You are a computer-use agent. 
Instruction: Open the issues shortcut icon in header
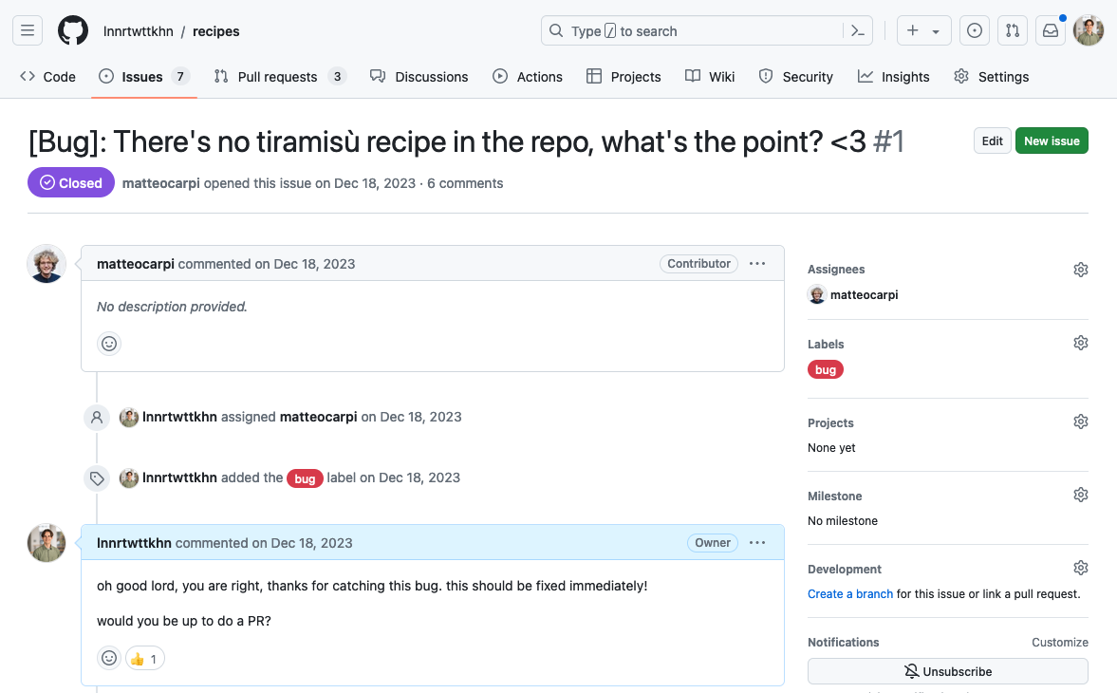coord(974,31)
